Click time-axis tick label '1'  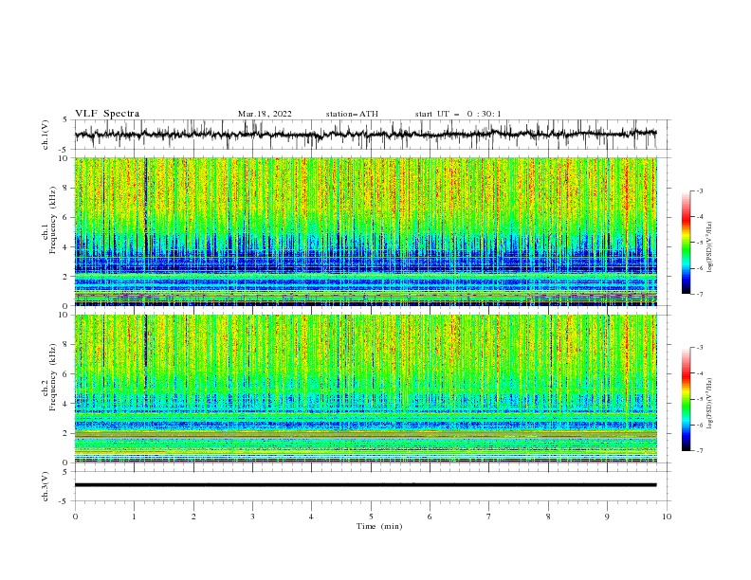(x=134, y=517)
